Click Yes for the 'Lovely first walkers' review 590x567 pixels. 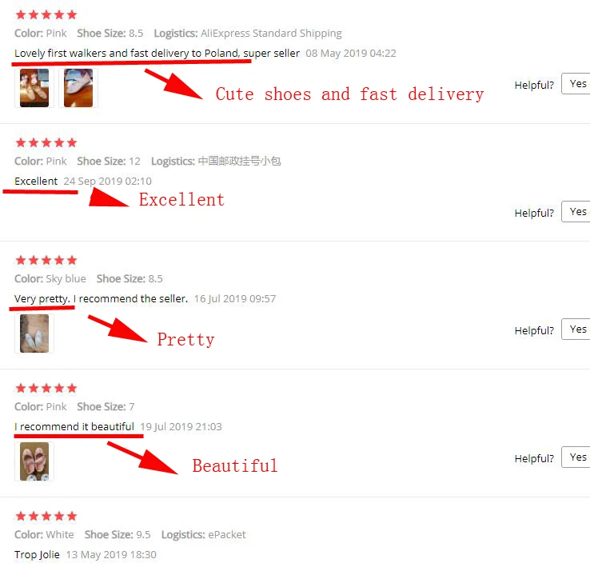tap(576, 84)
